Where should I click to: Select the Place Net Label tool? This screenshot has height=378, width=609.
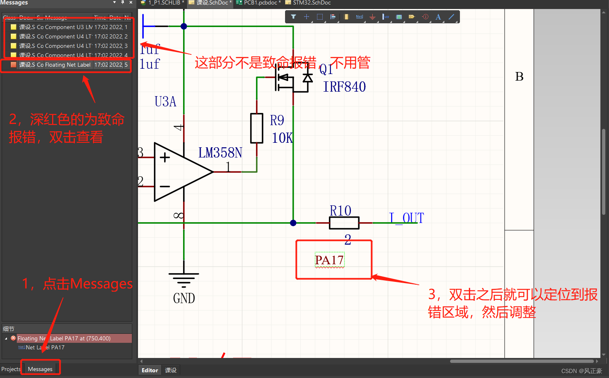click(359, 17)
